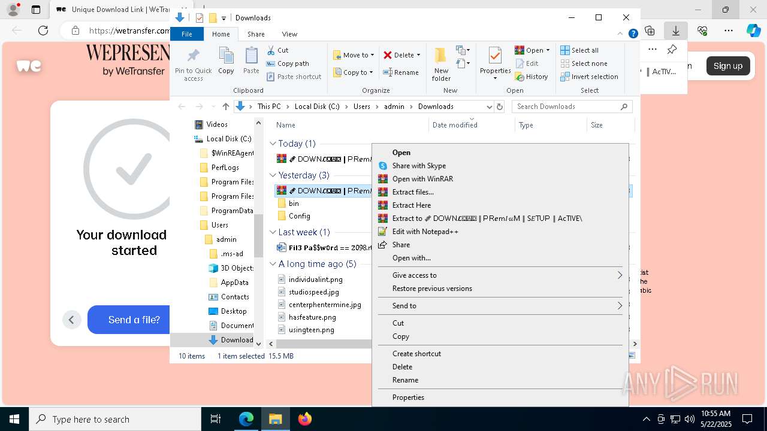The image size is (767, 431).
Task: Click Rename in Organize group
Action: click(x=401, y=72)
